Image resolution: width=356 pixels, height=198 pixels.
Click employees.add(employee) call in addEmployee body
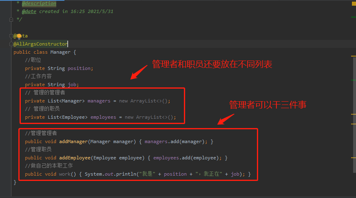pyautogui.click(x=186, y=158)
